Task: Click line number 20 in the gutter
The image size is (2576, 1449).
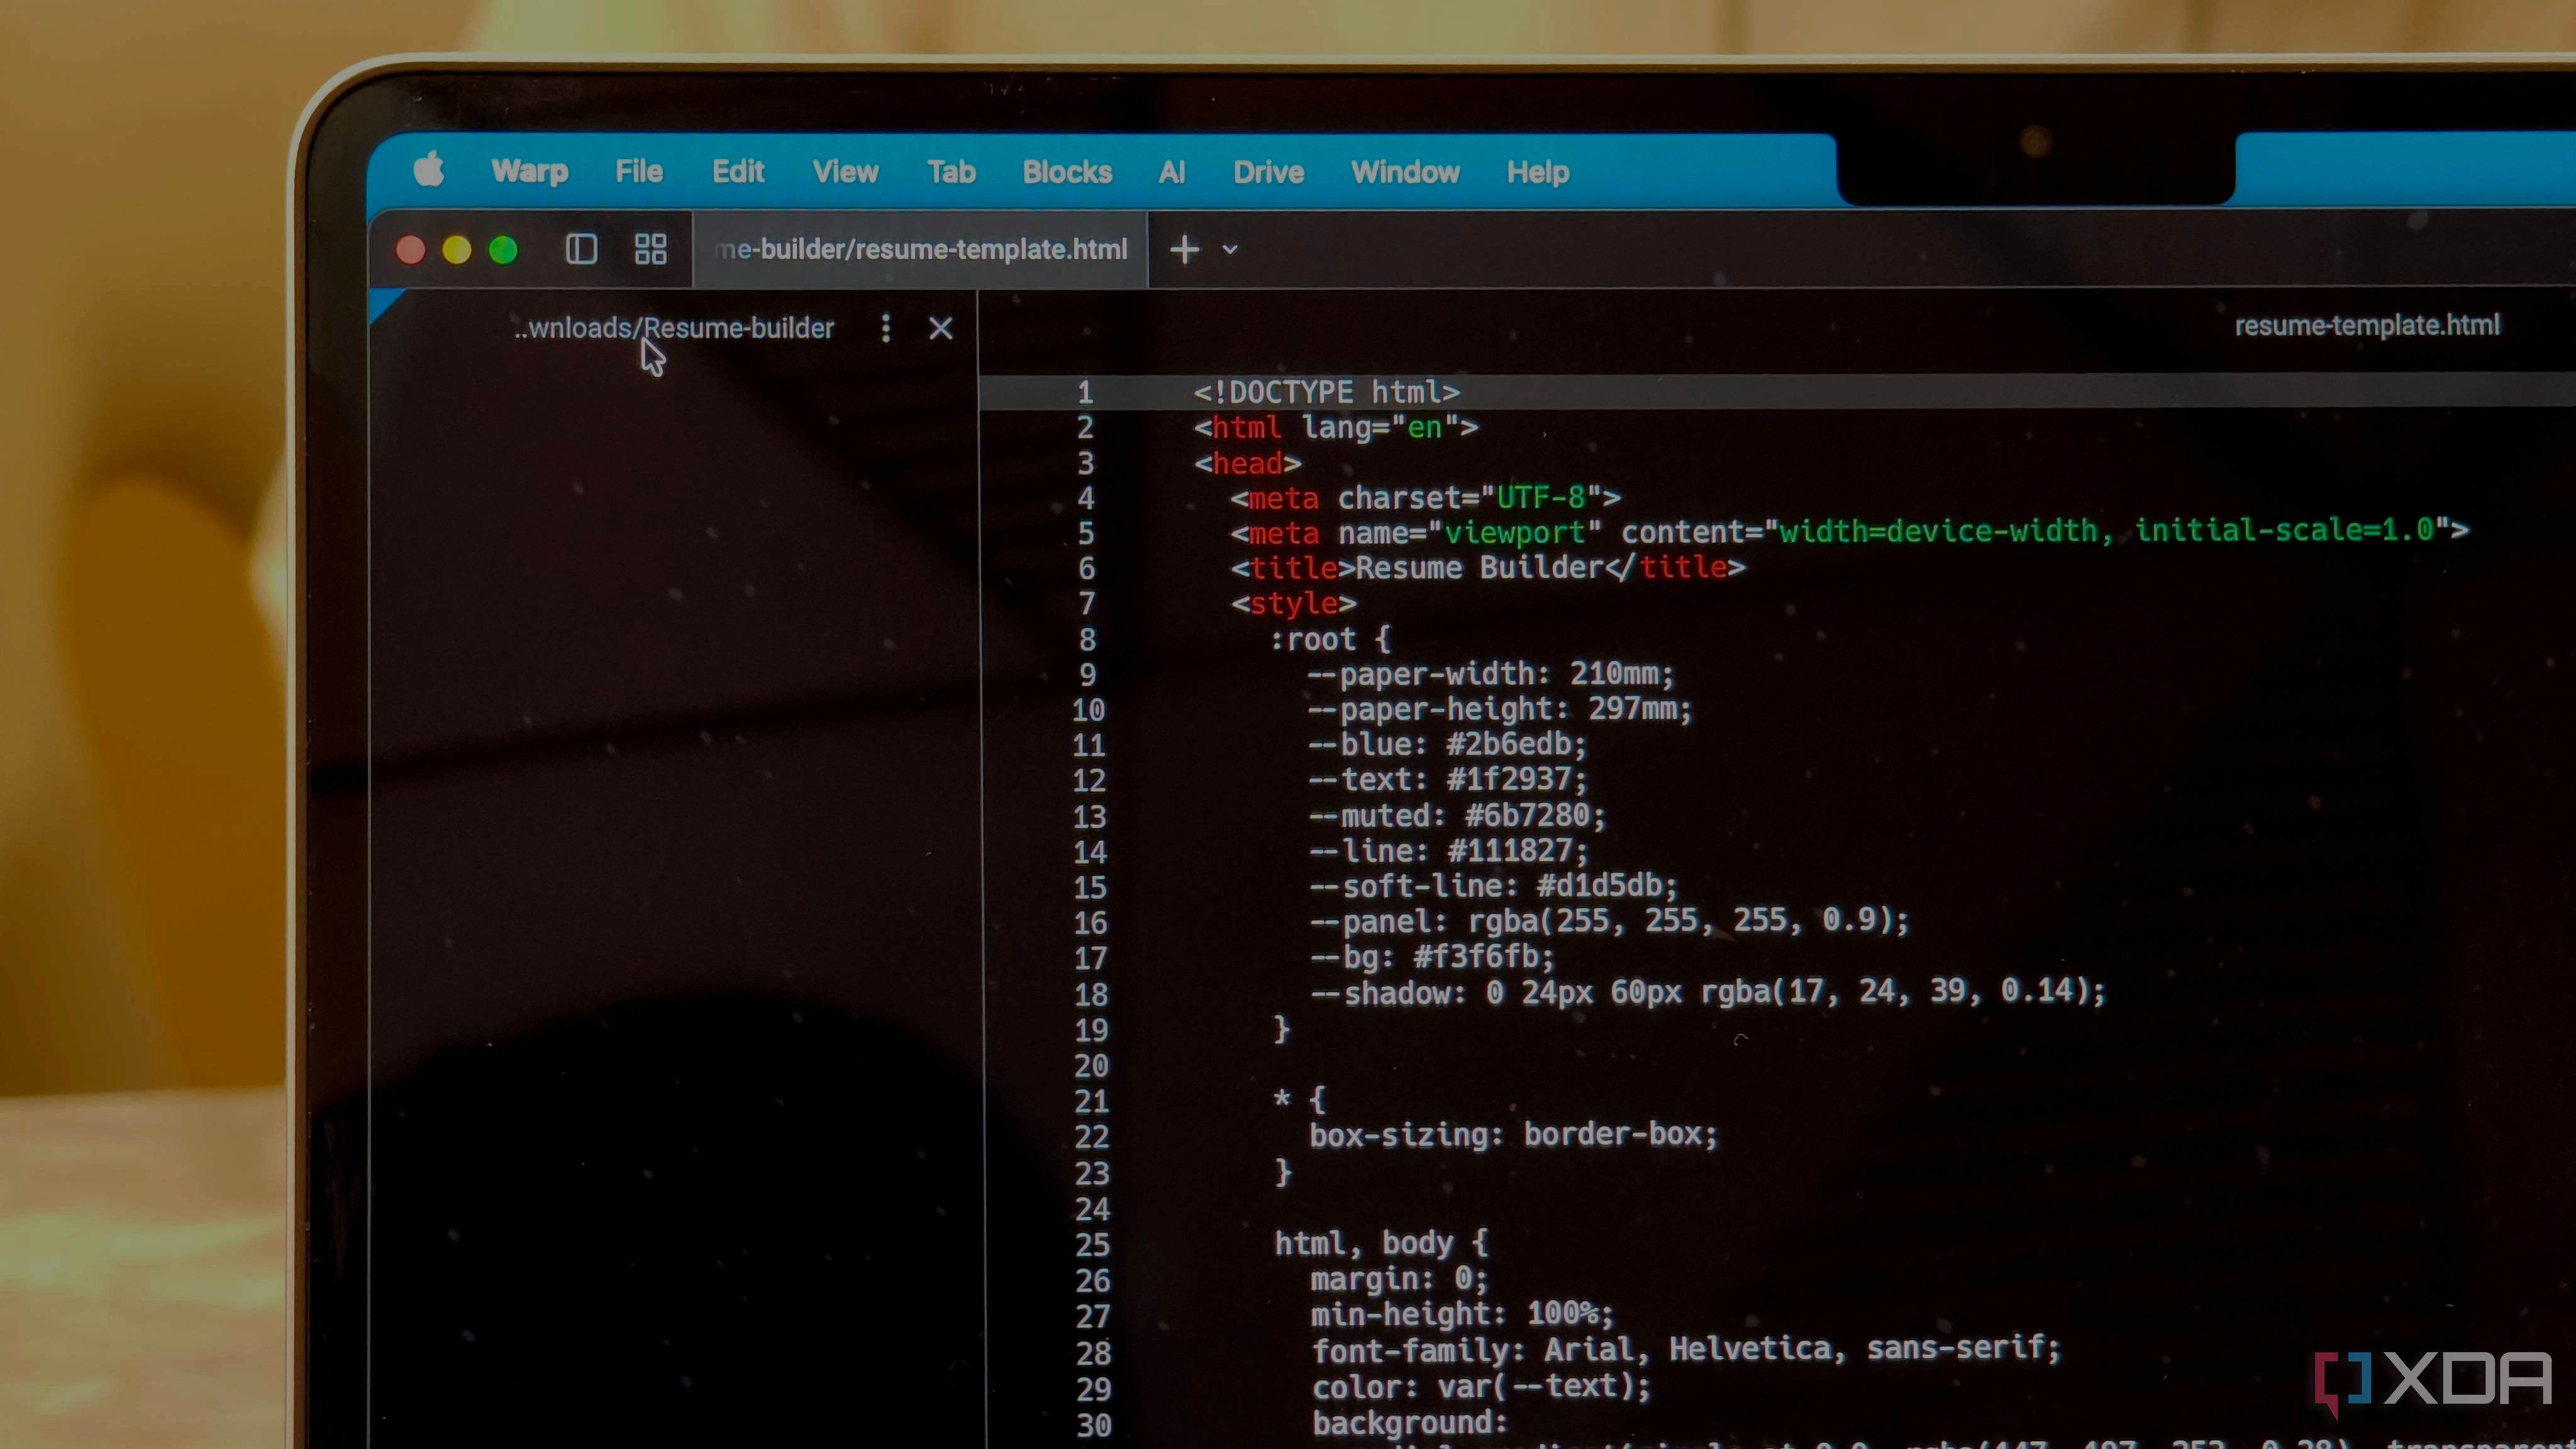Action: pyautogui.click(x=1091, y=1066)
